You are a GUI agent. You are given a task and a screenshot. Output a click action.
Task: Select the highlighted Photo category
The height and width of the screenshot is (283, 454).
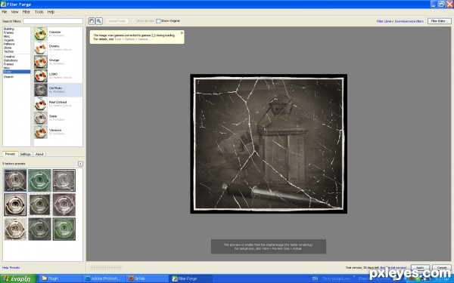[x=17, y=72]
